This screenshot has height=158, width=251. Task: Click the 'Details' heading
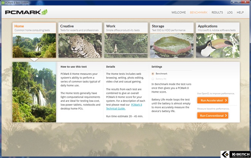(111, 67)
